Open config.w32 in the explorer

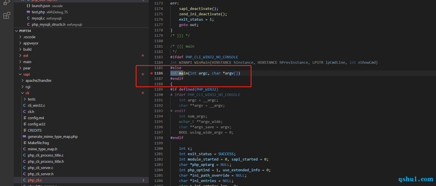[x=36, y=124]
